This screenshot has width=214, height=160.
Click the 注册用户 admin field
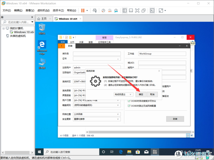97,67
